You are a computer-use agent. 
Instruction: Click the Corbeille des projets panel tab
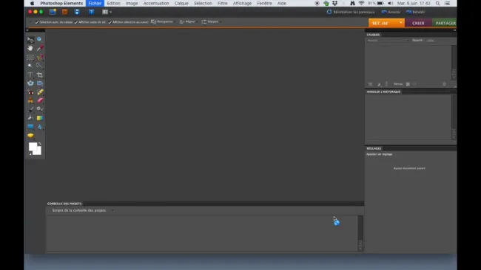(64, 204)
